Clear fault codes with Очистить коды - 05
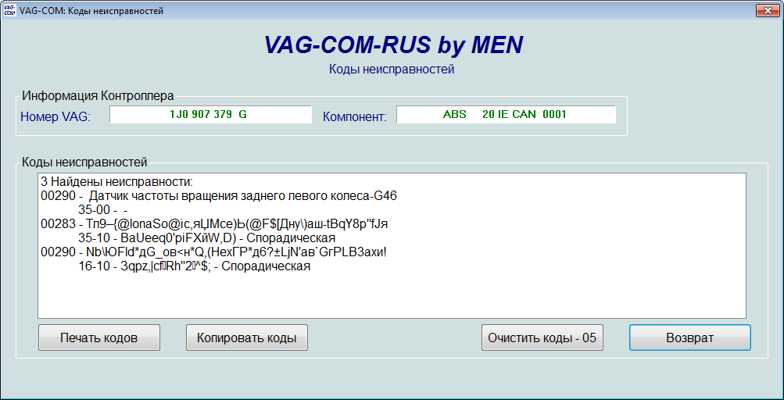Image resolution: width=784 pixels, height=400 pixels. coord(542,337)
